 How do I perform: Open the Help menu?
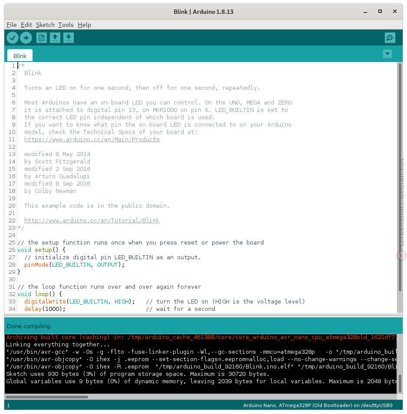(x=84, y=25)
